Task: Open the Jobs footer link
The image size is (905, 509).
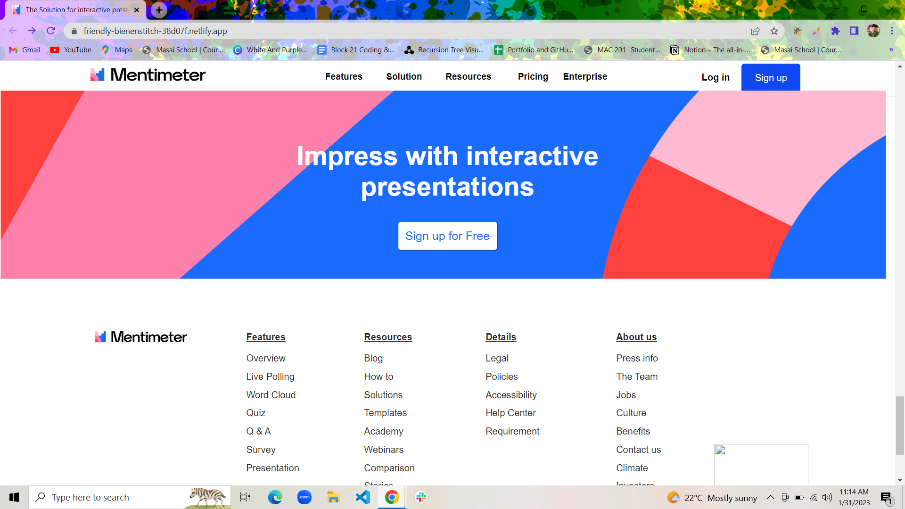Action: pyautogui.click(x=626, y=395)
